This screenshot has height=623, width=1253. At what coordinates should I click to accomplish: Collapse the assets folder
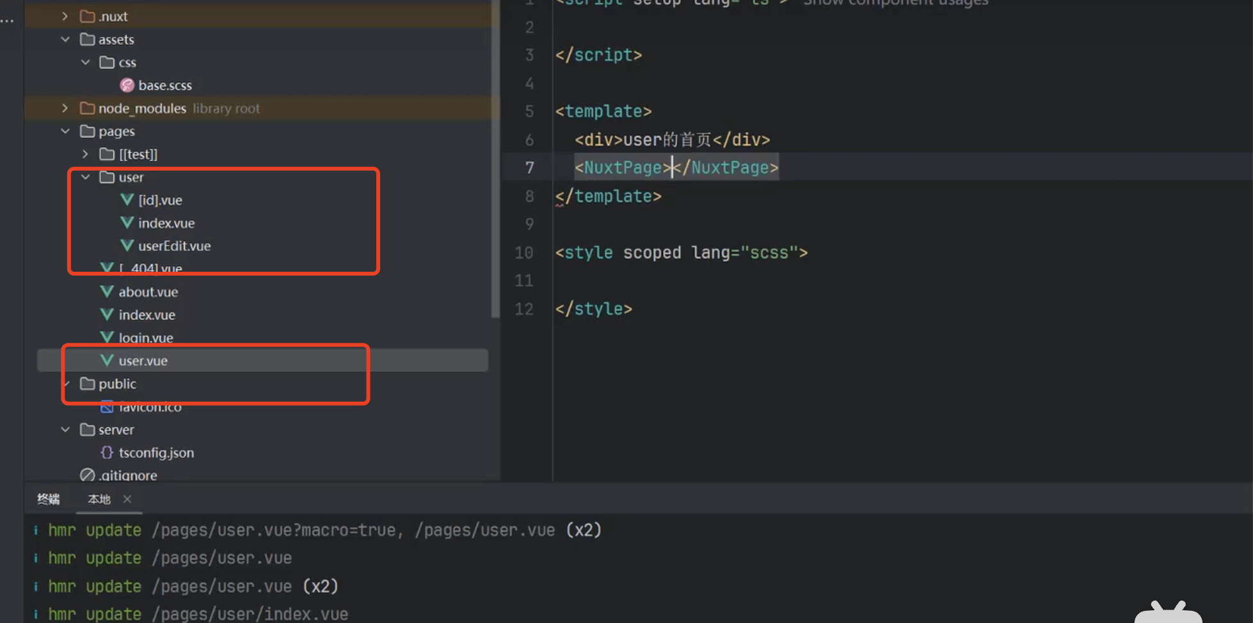65,39
